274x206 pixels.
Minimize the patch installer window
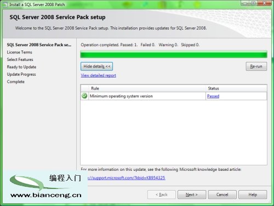[x=245, y=3]
